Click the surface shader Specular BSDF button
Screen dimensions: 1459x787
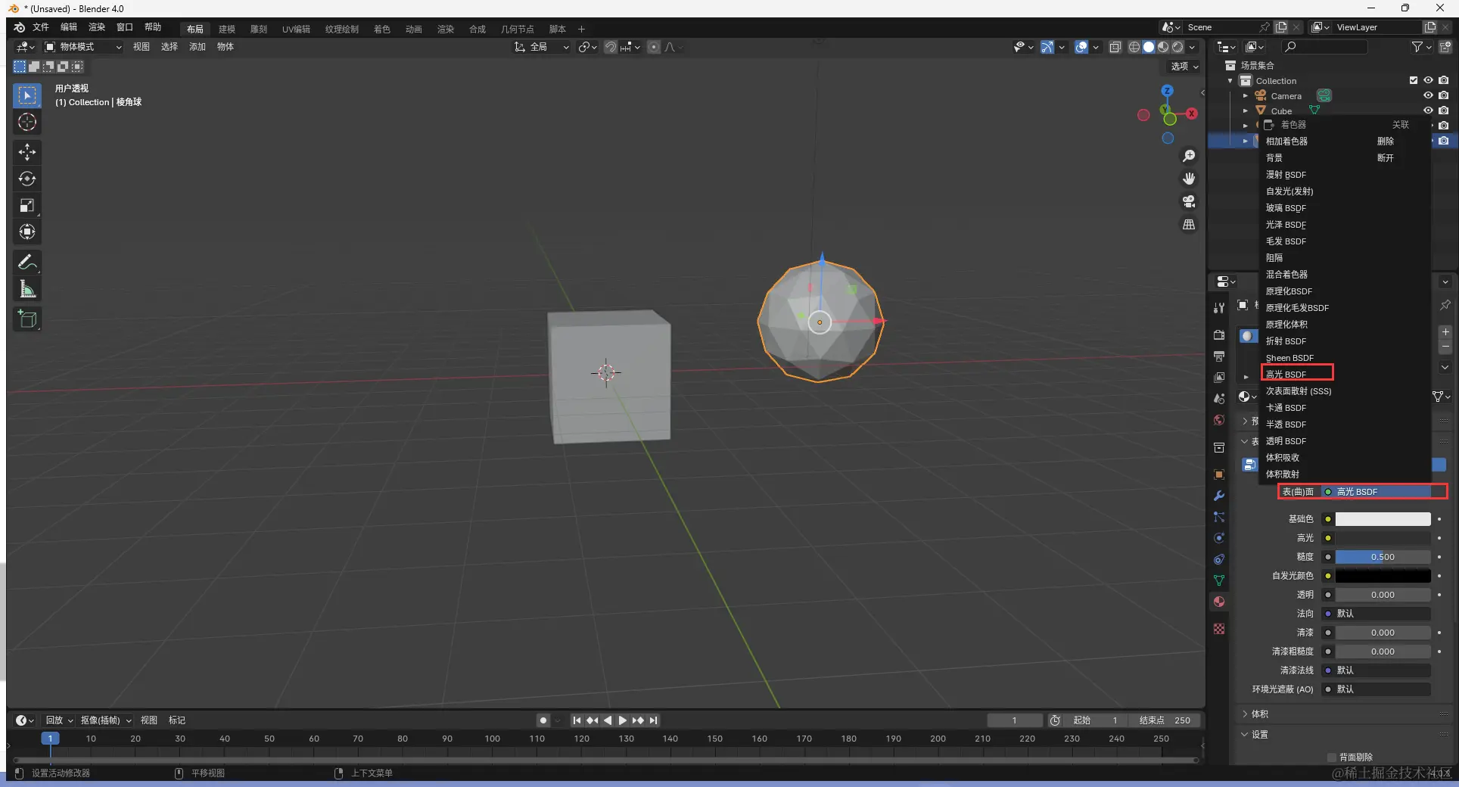coord(1377,492)
